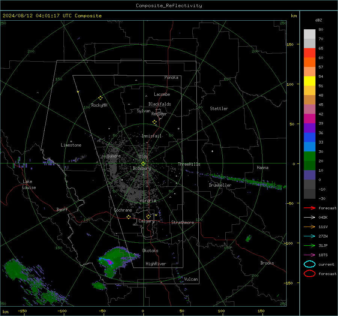Screen dimensions: 338x316
Task: Click the Composite_Reflectivity title
Action: tap(169, 6)
